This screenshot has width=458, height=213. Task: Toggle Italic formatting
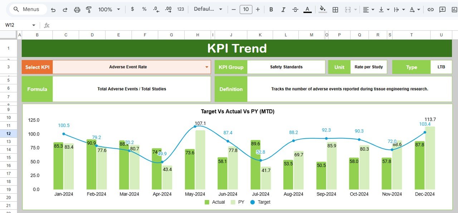click(x=283, y=9)
